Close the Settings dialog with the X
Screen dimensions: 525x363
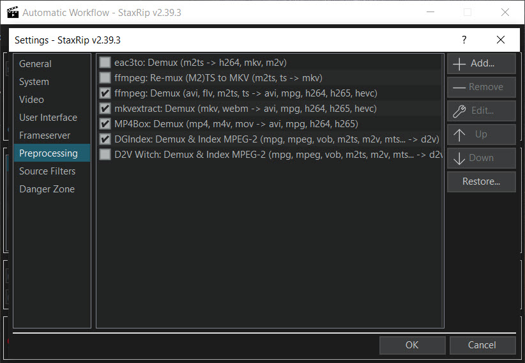501,40
